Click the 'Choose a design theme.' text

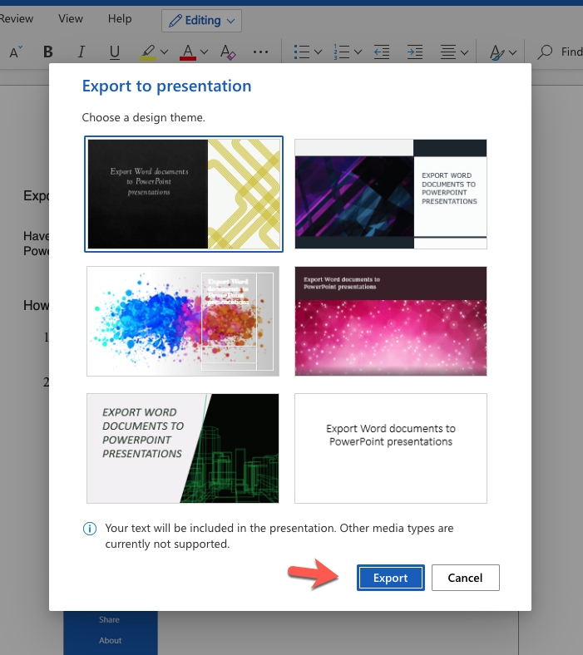143,117
